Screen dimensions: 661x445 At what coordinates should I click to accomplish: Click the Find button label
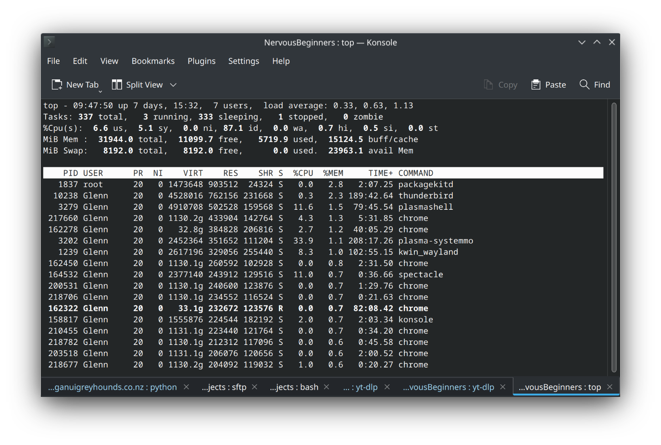pos(602,85)
